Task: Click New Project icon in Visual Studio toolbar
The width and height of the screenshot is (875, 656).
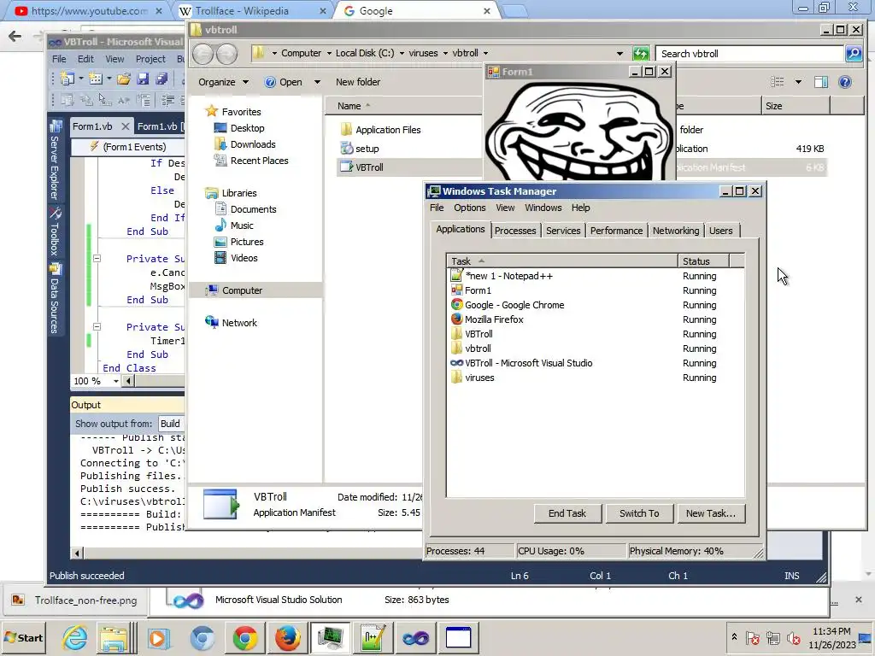Action: pyautogui.click(x=68, y=79)
